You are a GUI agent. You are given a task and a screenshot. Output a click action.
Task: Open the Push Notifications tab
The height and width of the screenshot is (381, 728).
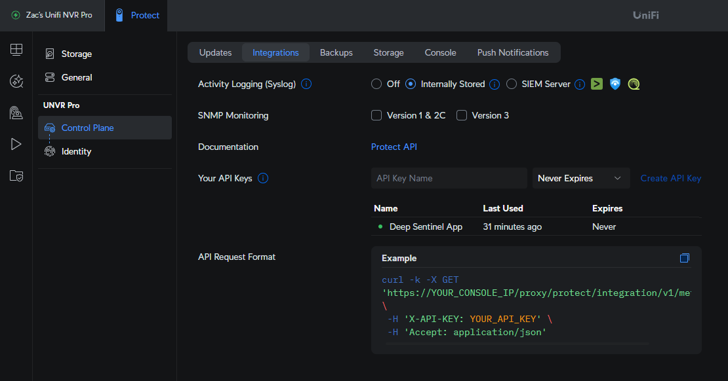[513, 52]
